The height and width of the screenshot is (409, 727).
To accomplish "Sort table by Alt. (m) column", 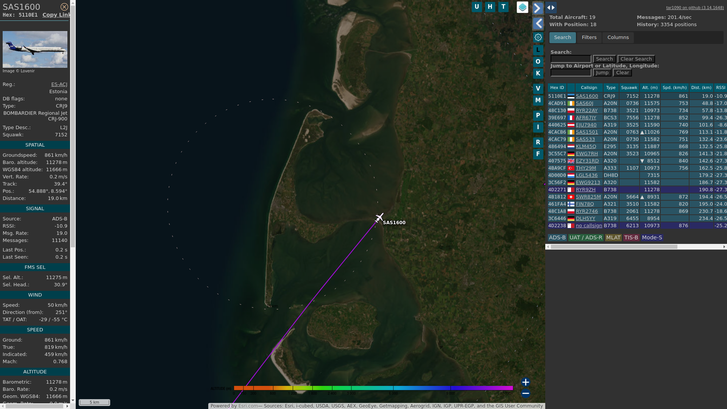I will pyautogui.click(x=650, y=88).
